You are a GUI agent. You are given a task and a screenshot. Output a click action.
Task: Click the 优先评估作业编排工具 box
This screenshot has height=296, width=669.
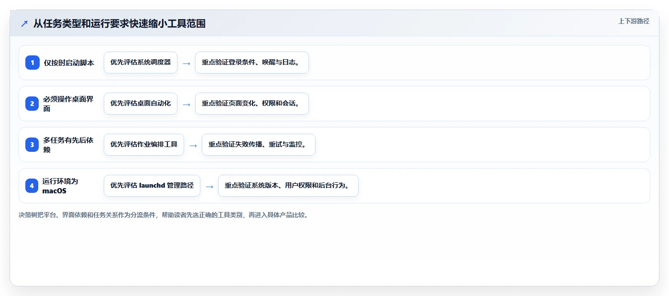[x=144, y=145]
